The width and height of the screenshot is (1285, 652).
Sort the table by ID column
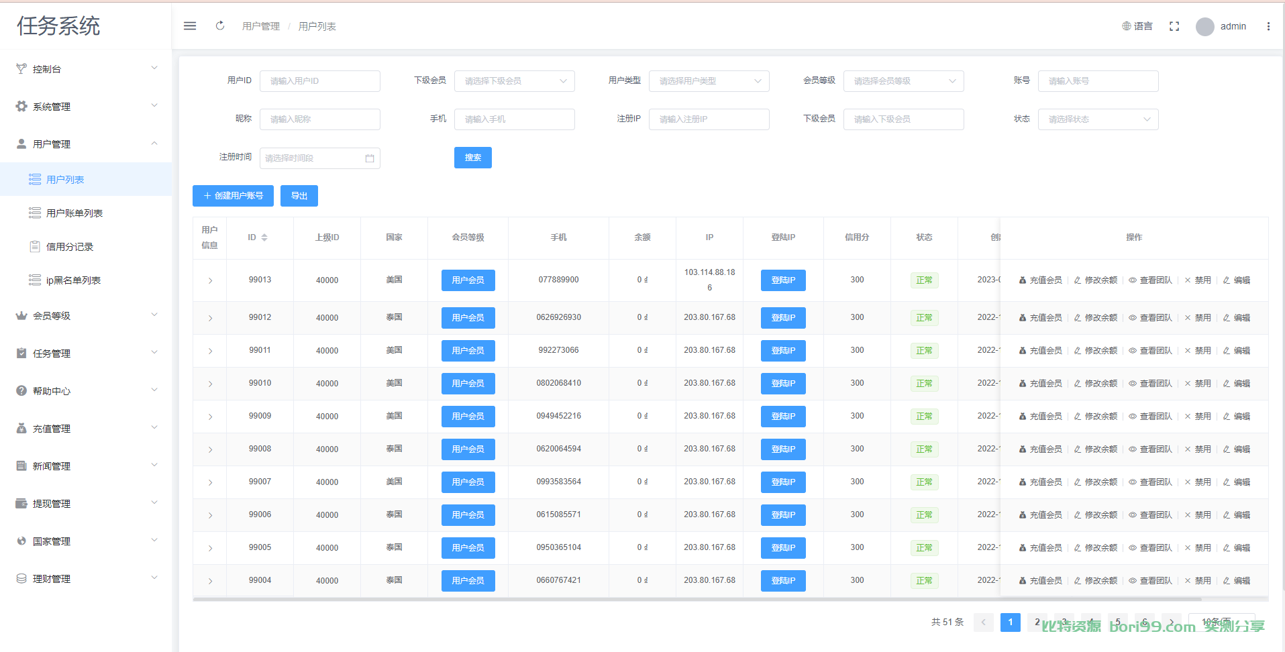258,237
